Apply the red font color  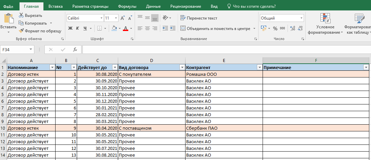126,28
